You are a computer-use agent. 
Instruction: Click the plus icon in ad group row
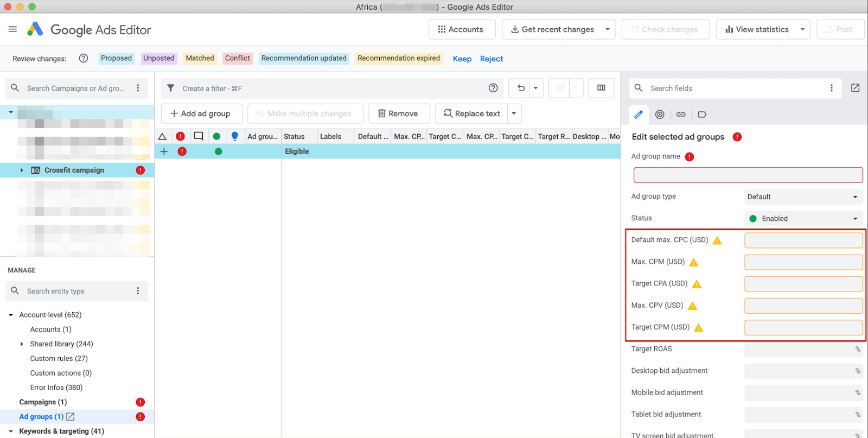pyautogui.click(x=164, y=151)
